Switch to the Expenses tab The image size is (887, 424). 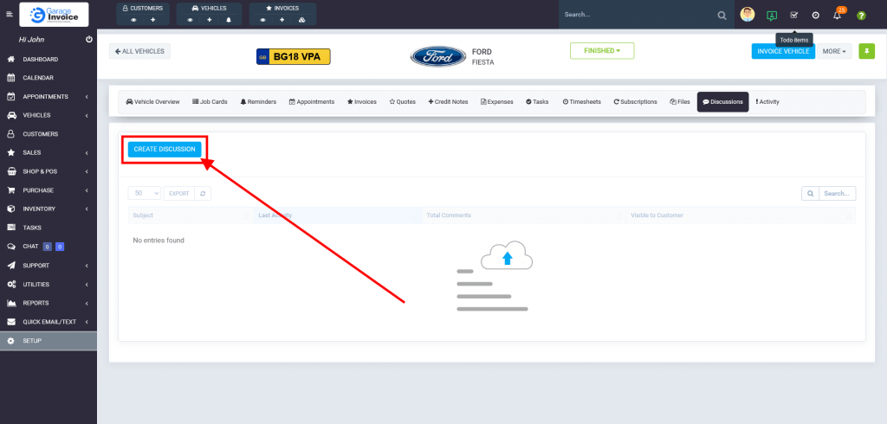[x=497, y=102]
